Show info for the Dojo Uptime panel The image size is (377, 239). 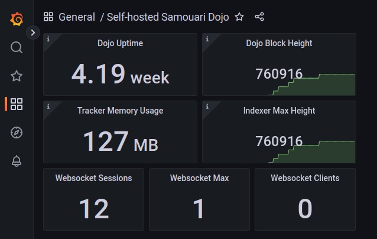pos(48,39)
